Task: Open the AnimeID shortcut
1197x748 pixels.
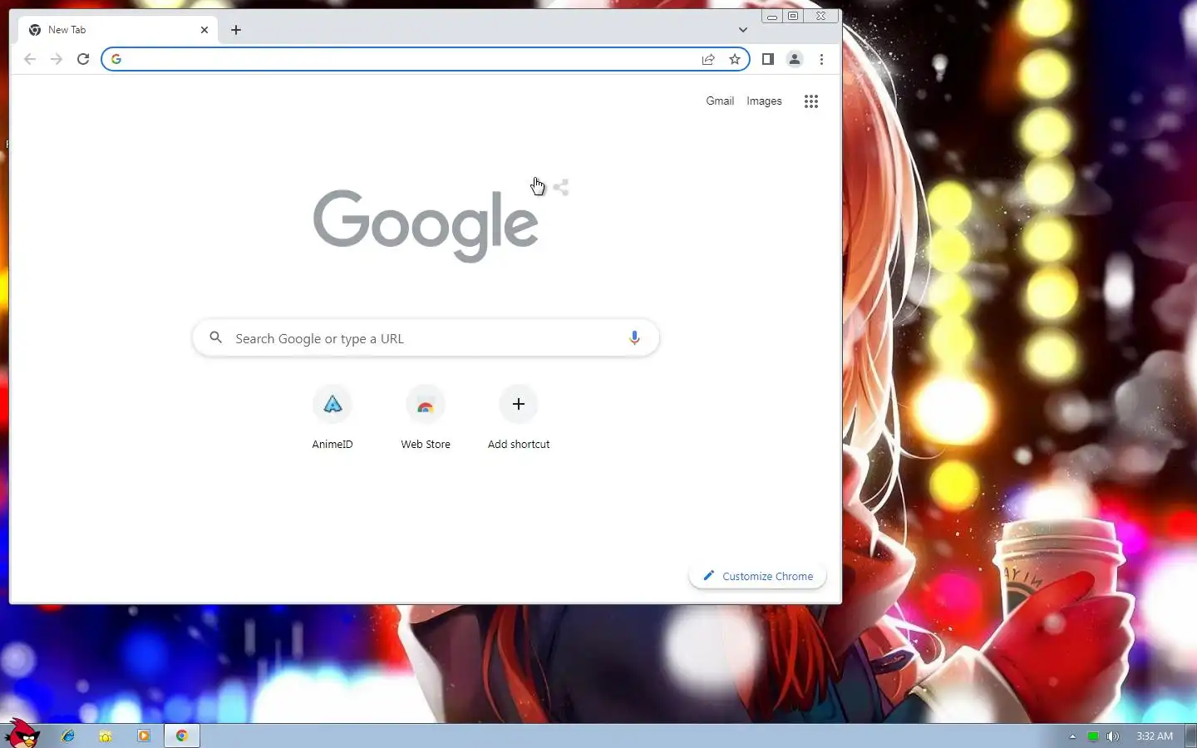Action: 332,418
